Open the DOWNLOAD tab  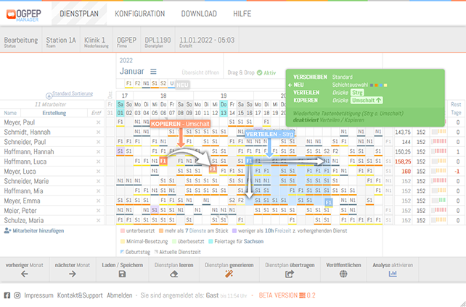click(x=199, y=14)
